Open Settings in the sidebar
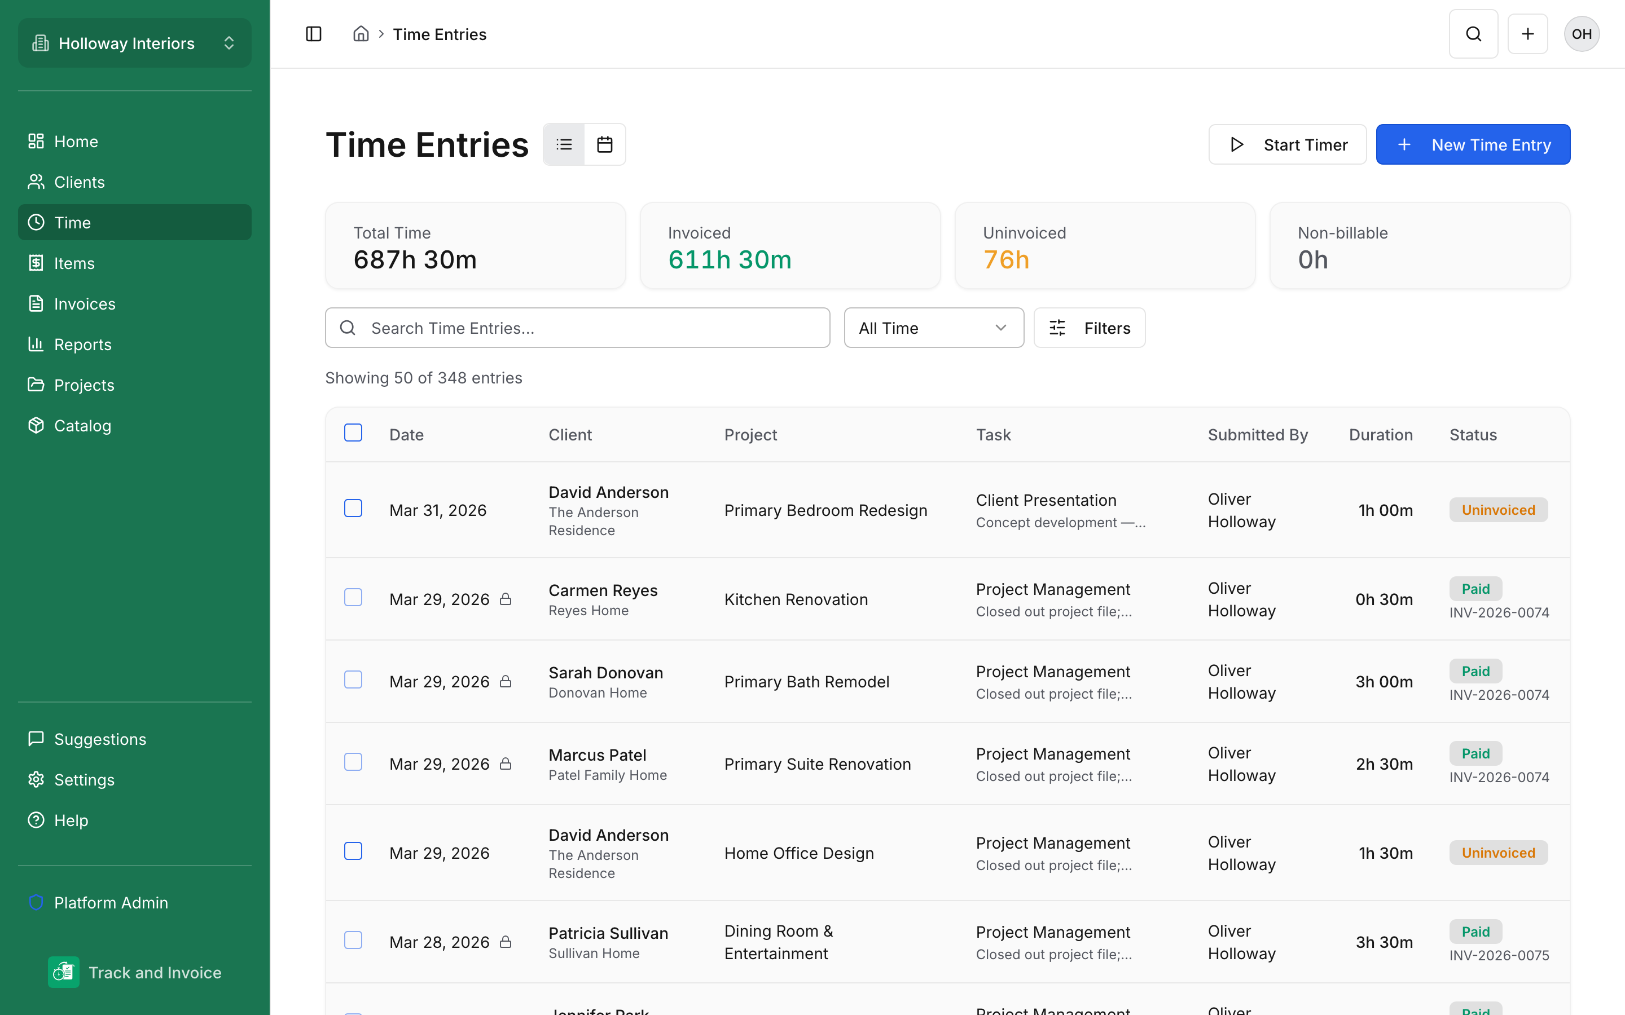Viewport: 1625px width, 1015px height. (x=135, y=779)
